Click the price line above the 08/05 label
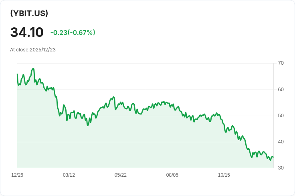This screenshot has height=196, width=295. point(172,105)
